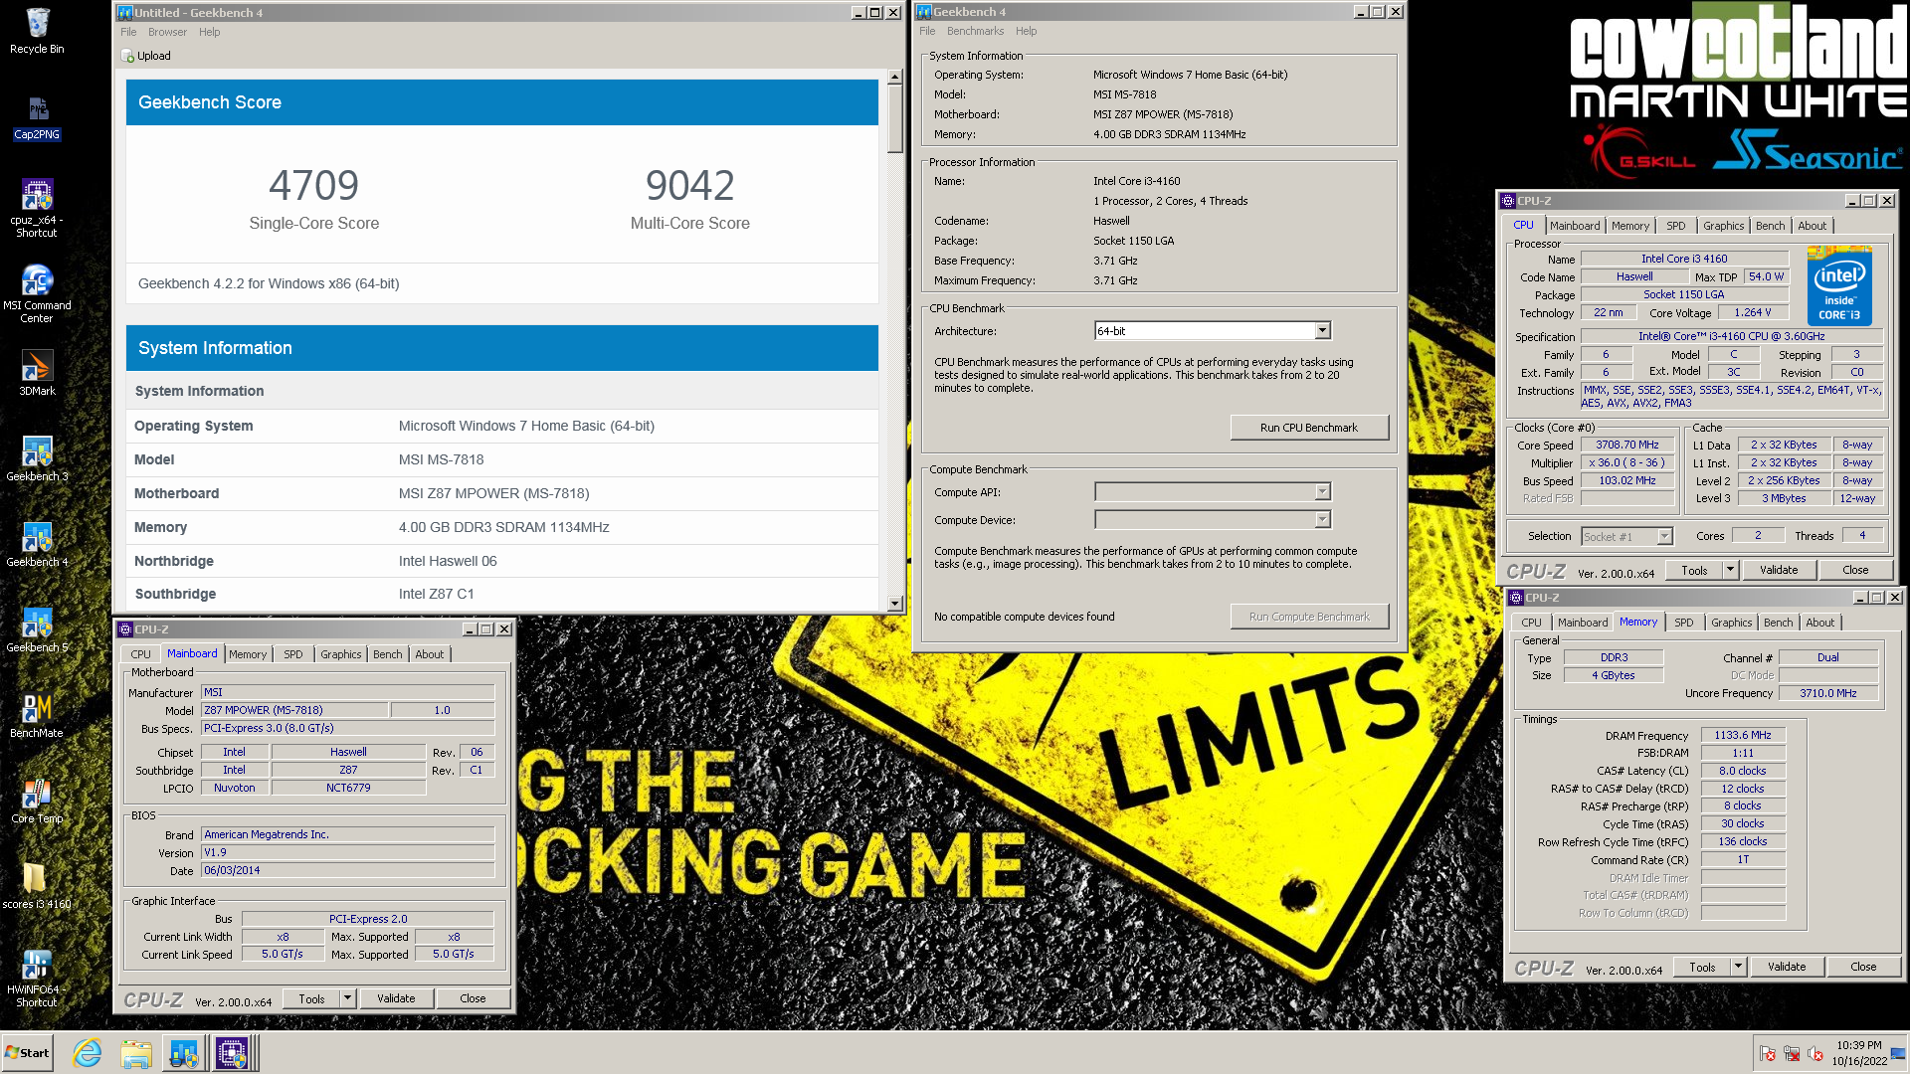Click the Intel Core i3 logo in CPU-Z
This screenshot has width=1910, height=1074.
1839,286
